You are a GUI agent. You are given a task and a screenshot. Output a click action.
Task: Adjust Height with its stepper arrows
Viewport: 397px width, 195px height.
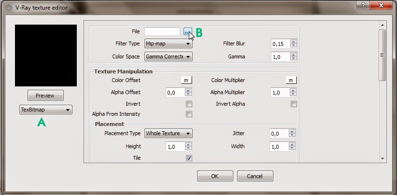[188, 146]
